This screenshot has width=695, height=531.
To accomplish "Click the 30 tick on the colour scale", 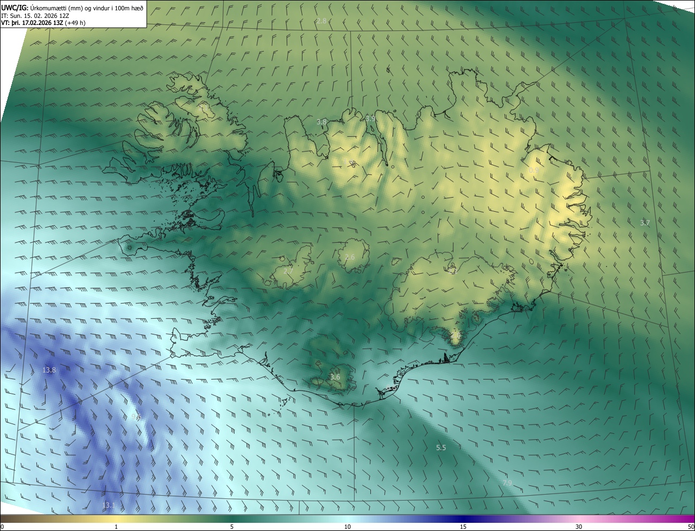I will pyautogui.click(x=579, y=527).
